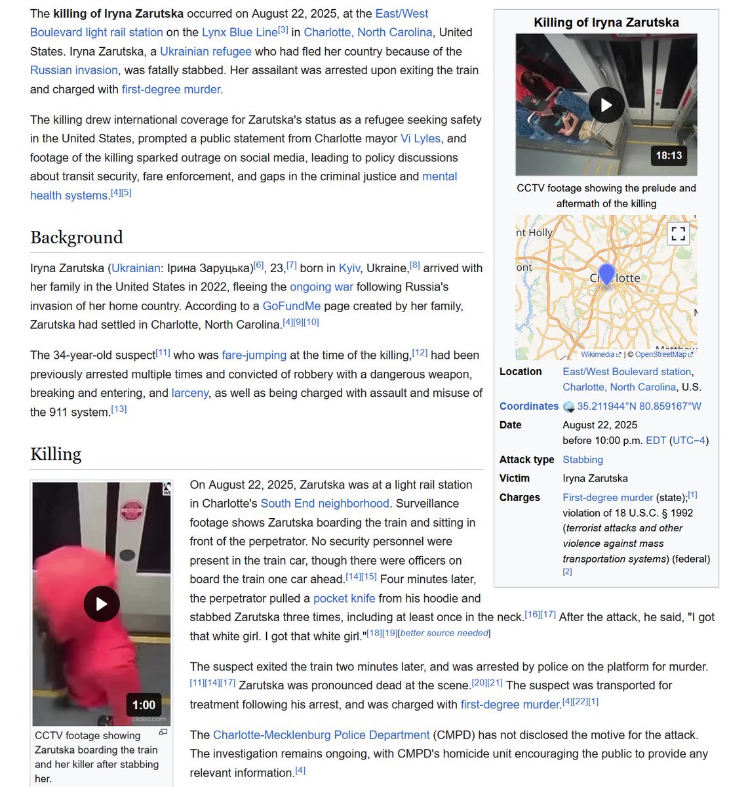Open the East/West Boulevard light rail station link
The image size is (748, 787).
click(229, 23)
